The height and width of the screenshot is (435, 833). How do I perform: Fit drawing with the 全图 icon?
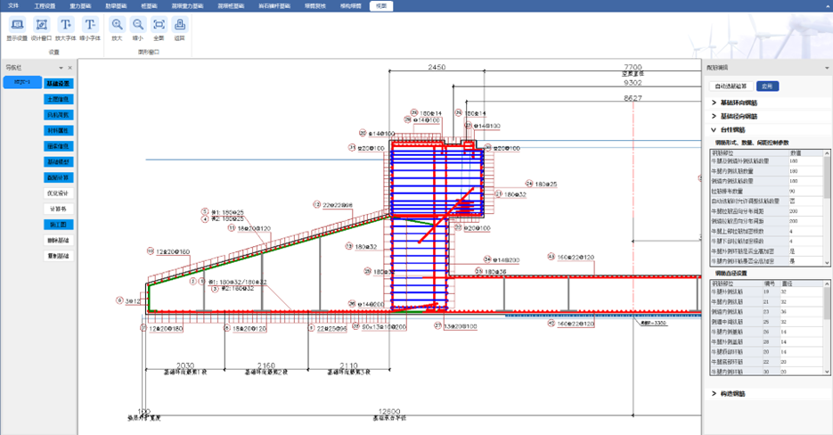(x=159, y=28)
